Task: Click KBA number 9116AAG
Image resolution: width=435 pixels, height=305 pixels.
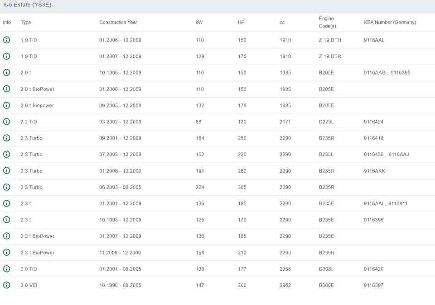Action: coord(375,73)
